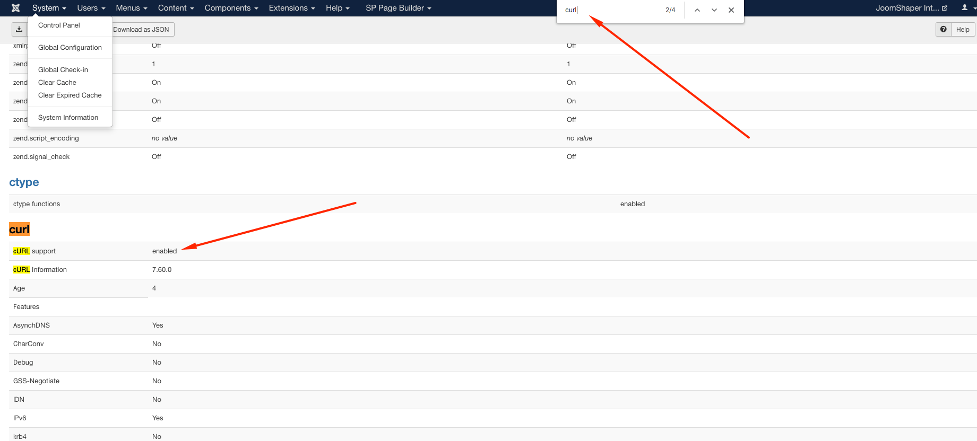The height and width of the screenshot is (441, 977).
Task: Click the question mark help icon
Action: 943,30
